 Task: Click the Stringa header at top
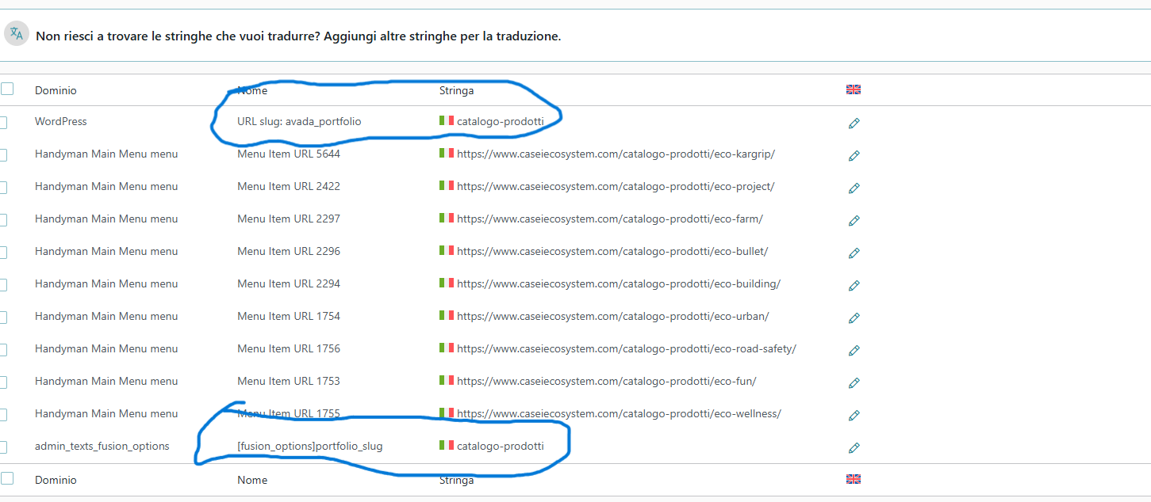(456, 90)
